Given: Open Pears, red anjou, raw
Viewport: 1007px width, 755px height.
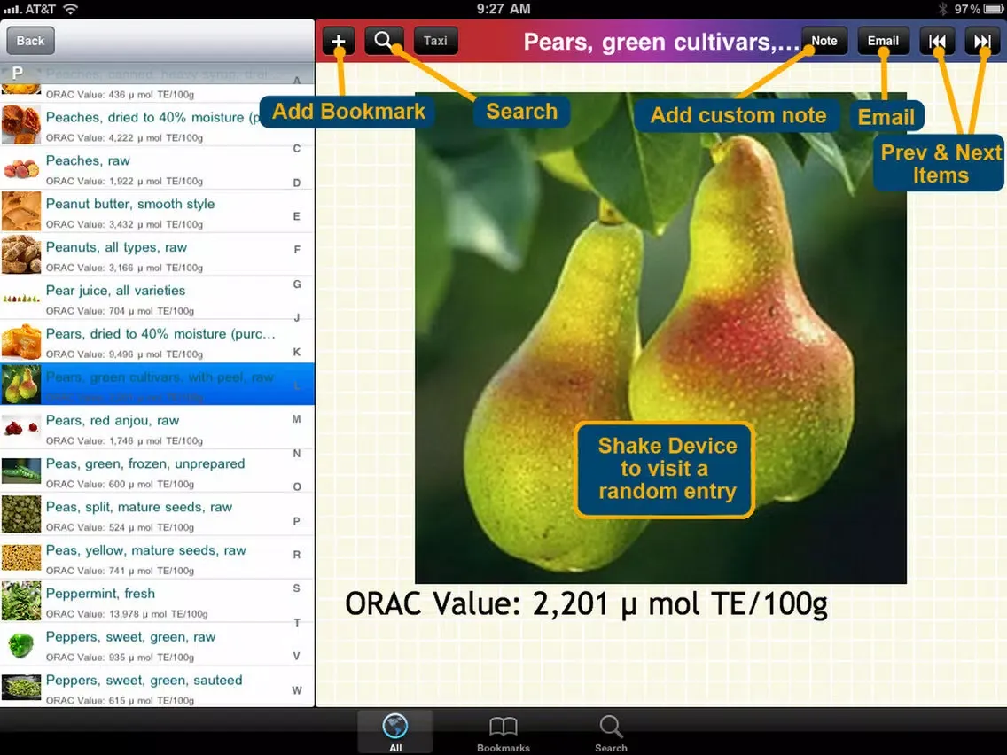Looking at the screenshot, I should (158, 429).
